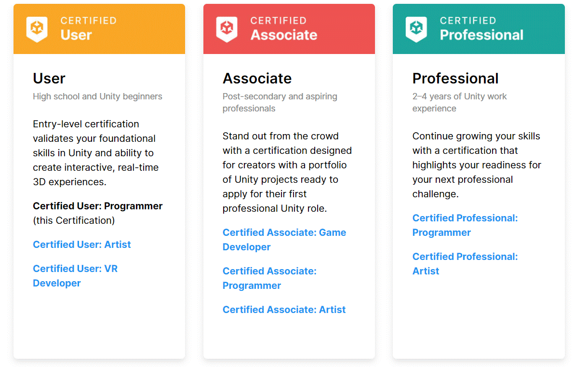Click the black 'Associate' card heading
Image resolution: width=575 pixels, height=367 pixels.
click(257, 78)
